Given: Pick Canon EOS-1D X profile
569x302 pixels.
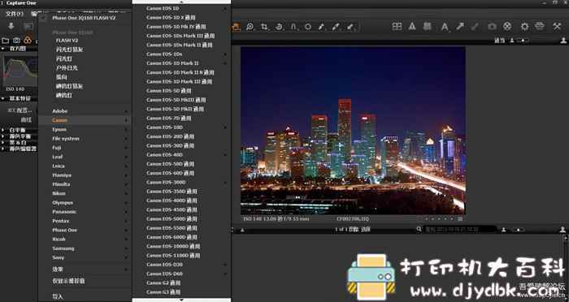Looking at the screenshot, I should [x=171, y=17].
